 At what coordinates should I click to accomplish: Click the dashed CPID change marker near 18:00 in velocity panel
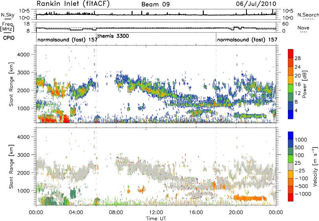tap(216, 166)
